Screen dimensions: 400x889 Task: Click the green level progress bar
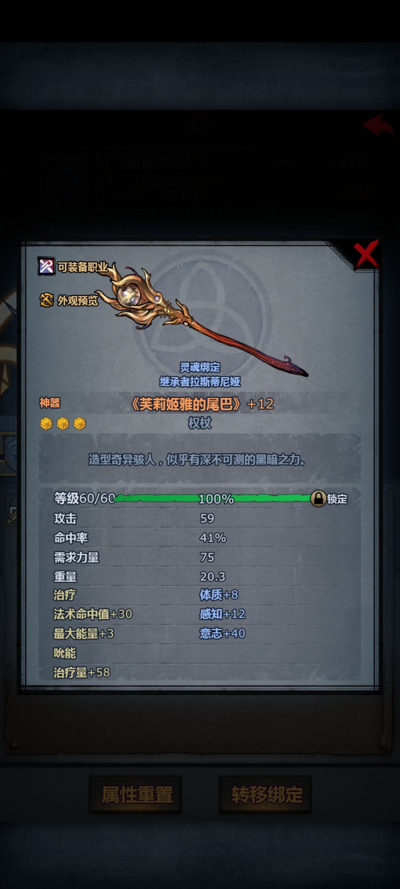[213, 499]
